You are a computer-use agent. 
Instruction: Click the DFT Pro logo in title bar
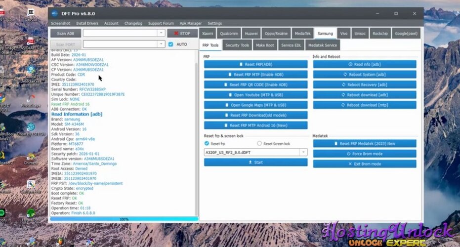click(x=54, y=13)
